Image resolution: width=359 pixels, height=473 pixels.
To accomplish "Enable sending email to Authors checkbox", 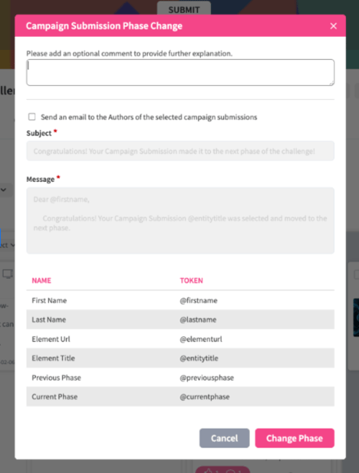I will tap(31, 117).
